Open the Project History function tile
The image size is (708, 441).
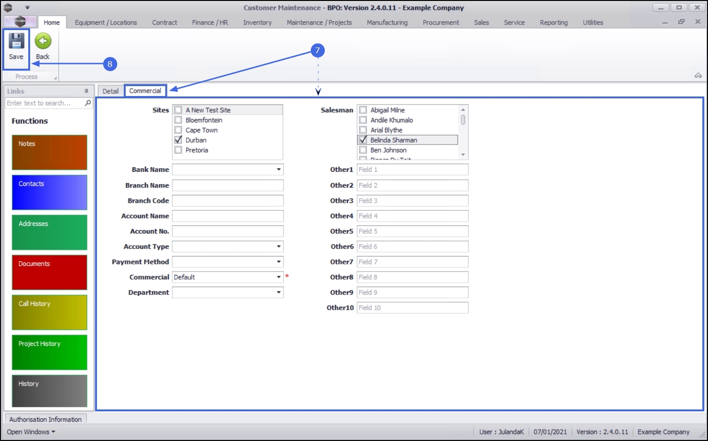click(x=49, y=353)
